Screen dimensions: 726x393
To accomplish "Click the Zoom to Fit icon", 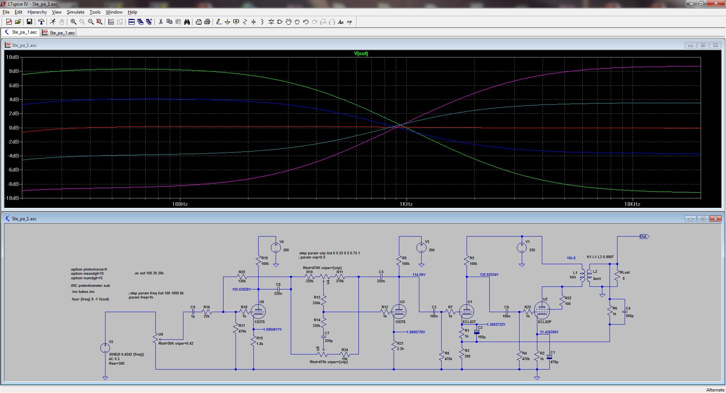I will 99,22.
